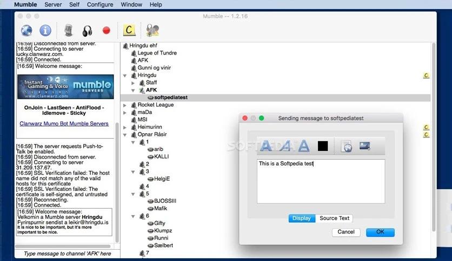Open comment icon on Hringdu channel row
Image resolution: width=452 pixels, height=261 pixels.
point(426,75)
